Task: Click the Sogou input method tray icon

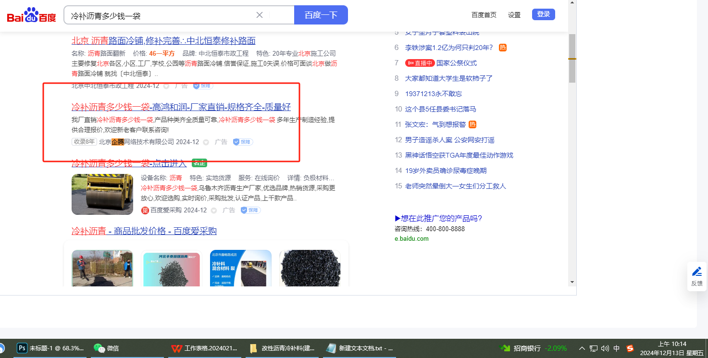Action: pyautogui.click(x=630, y=348)
